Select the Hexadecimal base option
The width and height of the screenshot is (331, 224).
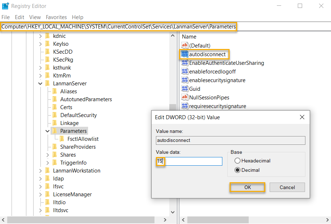click(x=238, y=161)
